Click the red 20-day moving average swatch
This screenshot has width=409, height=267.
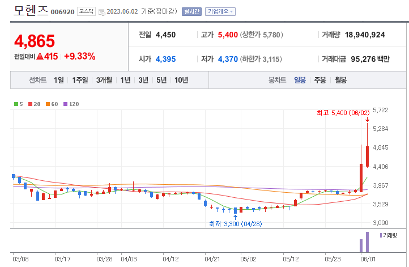(30, 104)
